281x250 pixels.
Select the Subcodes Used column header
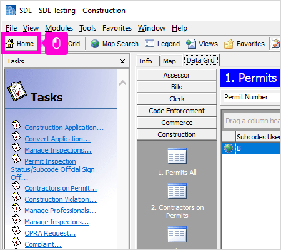(x=259, y=137)
